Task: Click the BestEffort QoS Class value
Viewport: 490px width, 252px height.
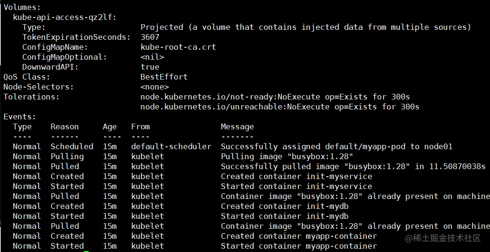Action: pos(164,77)
